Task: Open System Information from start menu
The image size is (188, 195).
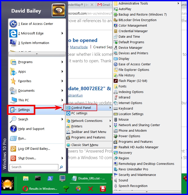Action: 37,43
